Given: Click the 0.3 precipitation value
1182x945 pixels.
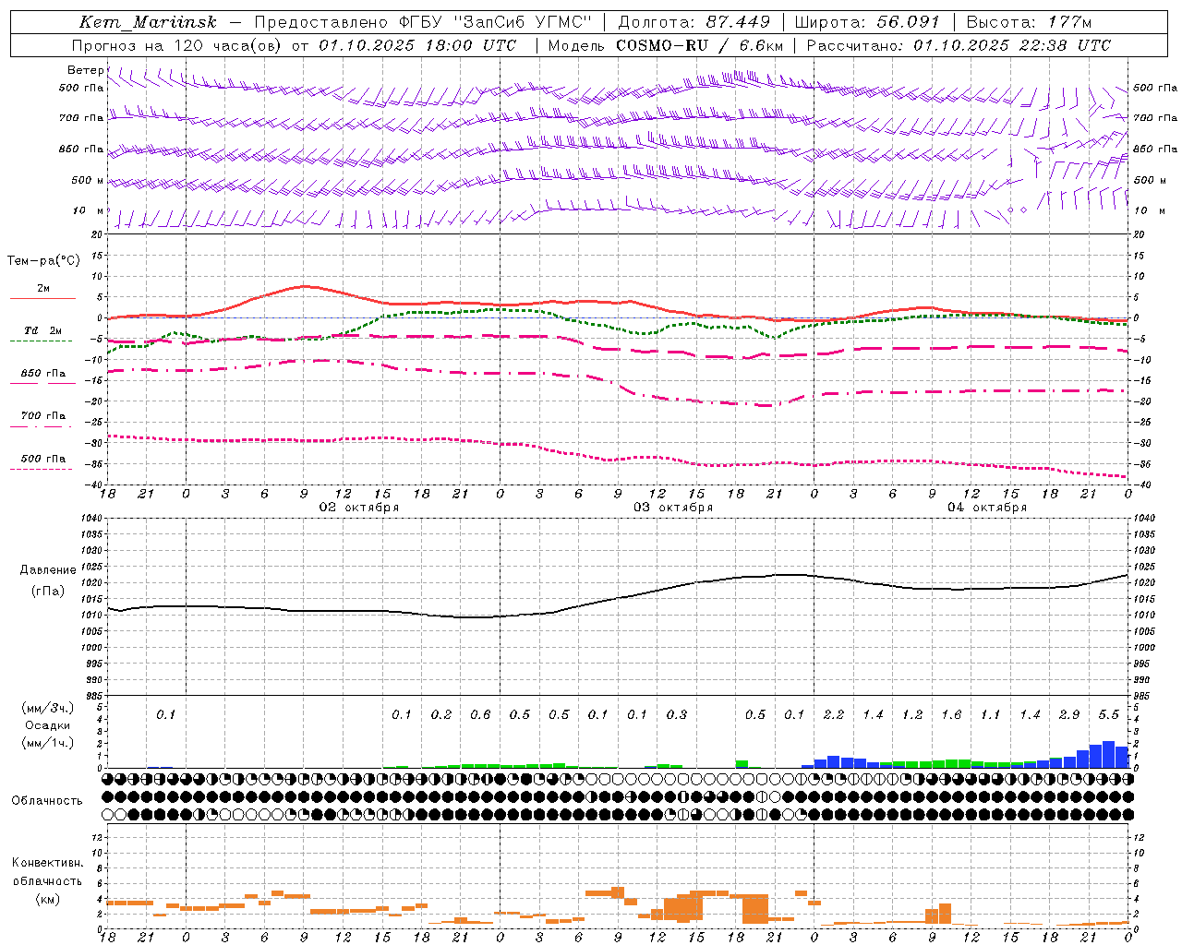Looking at the screenshot, I should point(677,714).
